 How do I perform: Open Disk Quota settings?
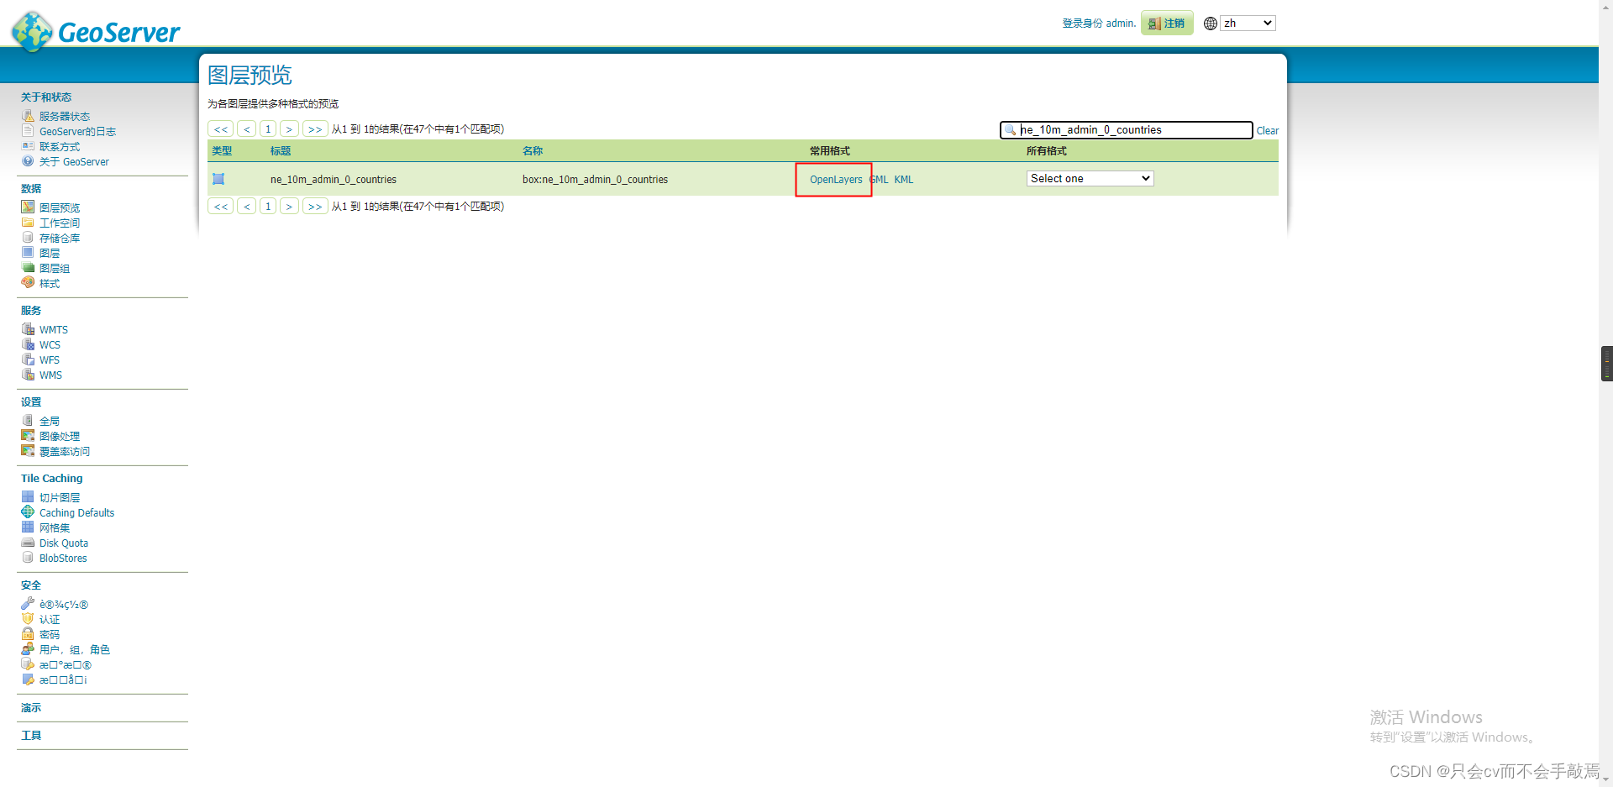[x=63, y=543]
